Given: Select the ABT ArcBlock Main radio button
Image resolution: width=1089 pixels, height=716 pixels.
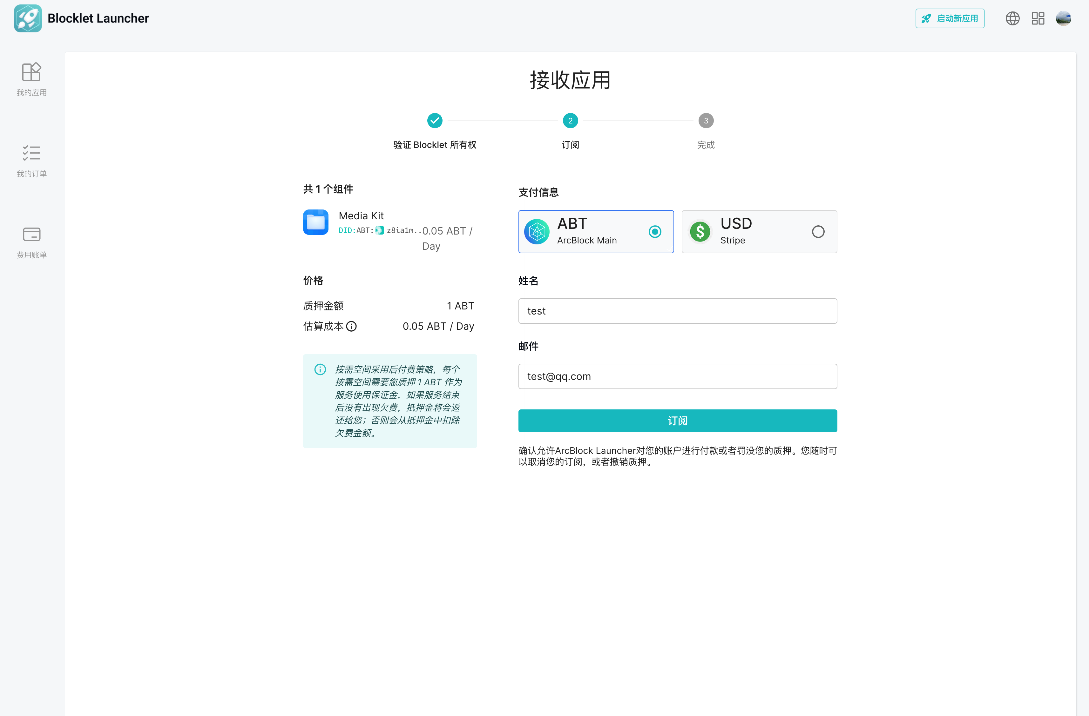Looking at the screenshot, I should 655,232.
